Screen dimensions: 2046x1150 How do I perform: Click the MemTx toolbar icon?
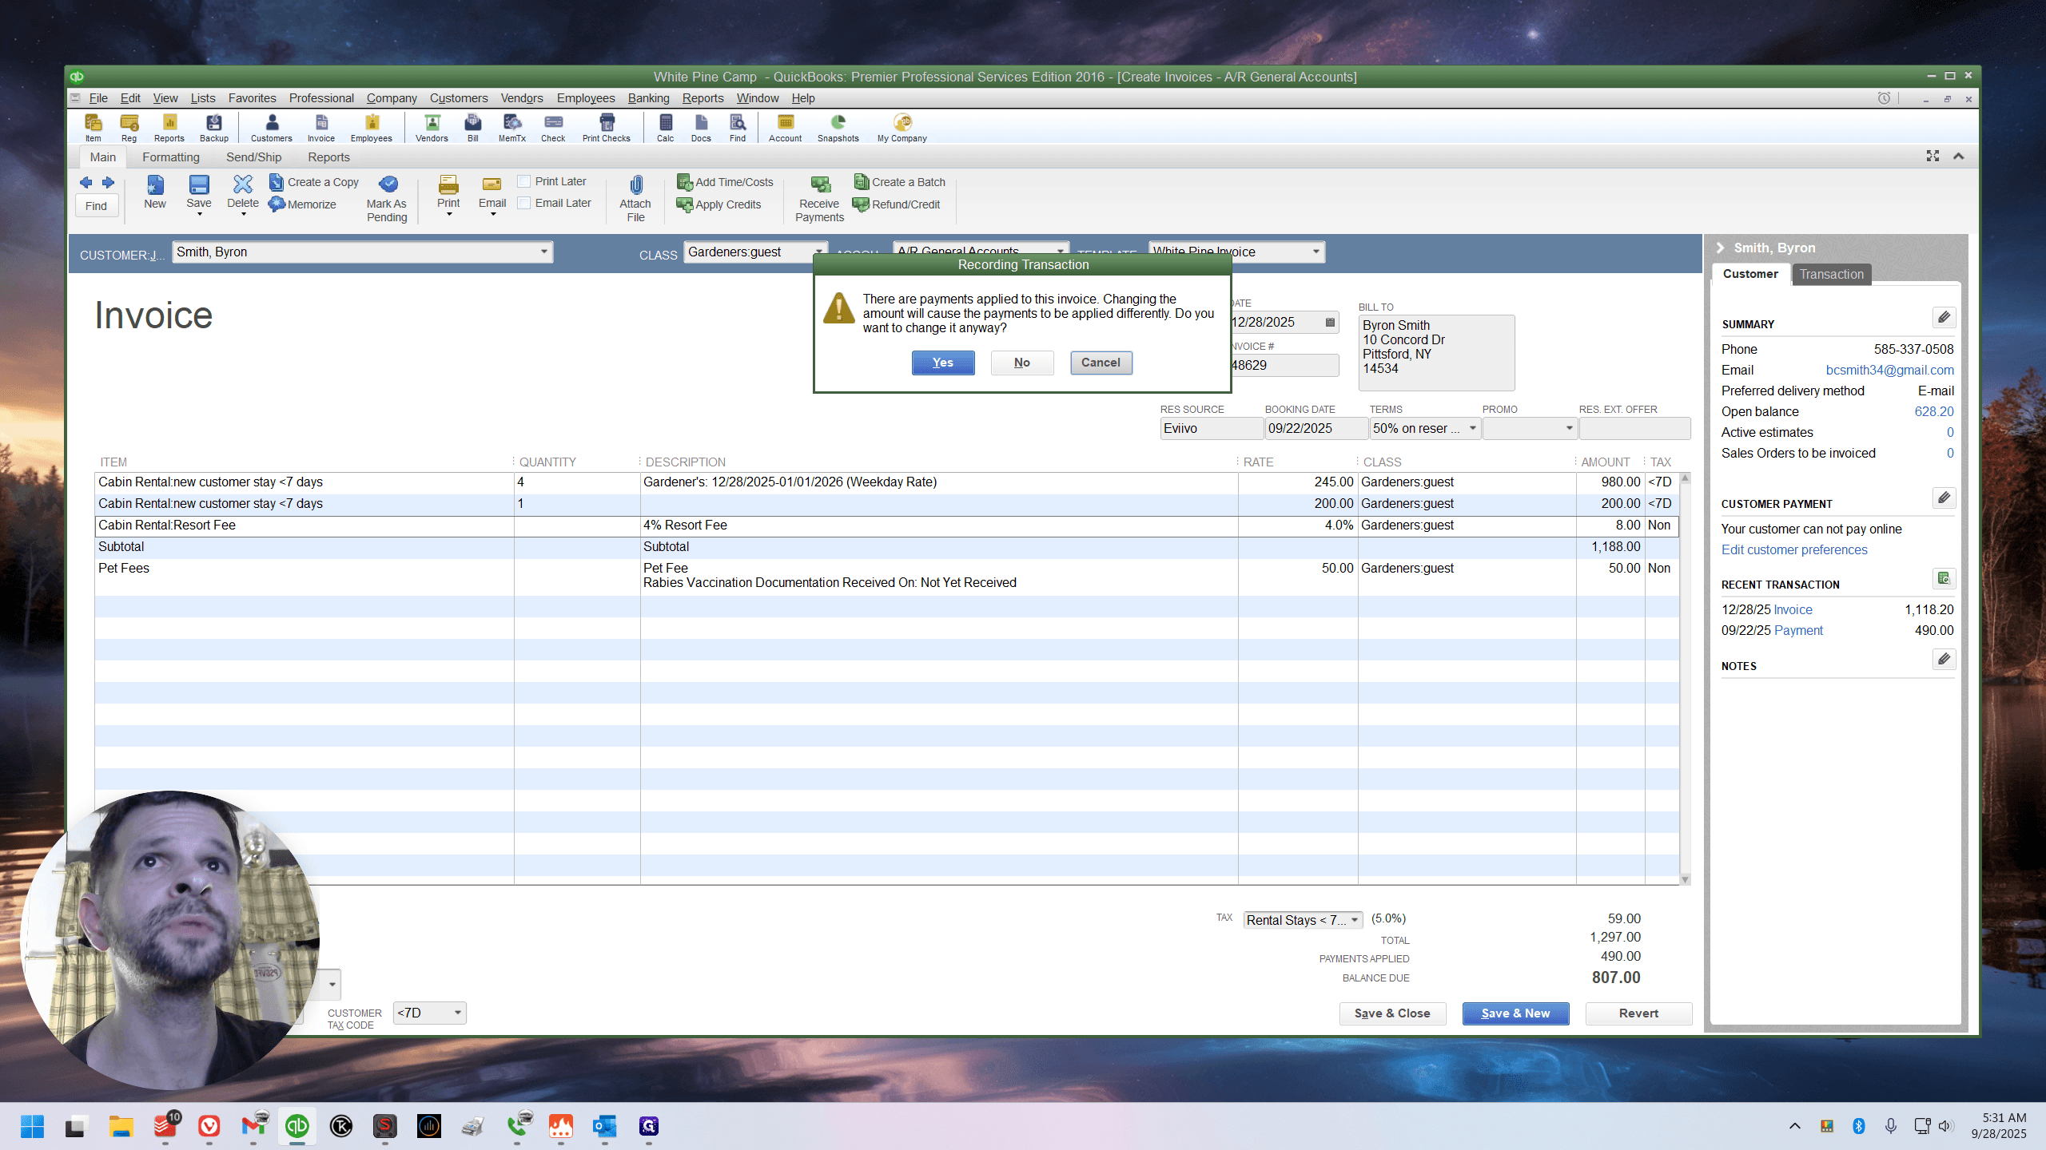[512, 128]
